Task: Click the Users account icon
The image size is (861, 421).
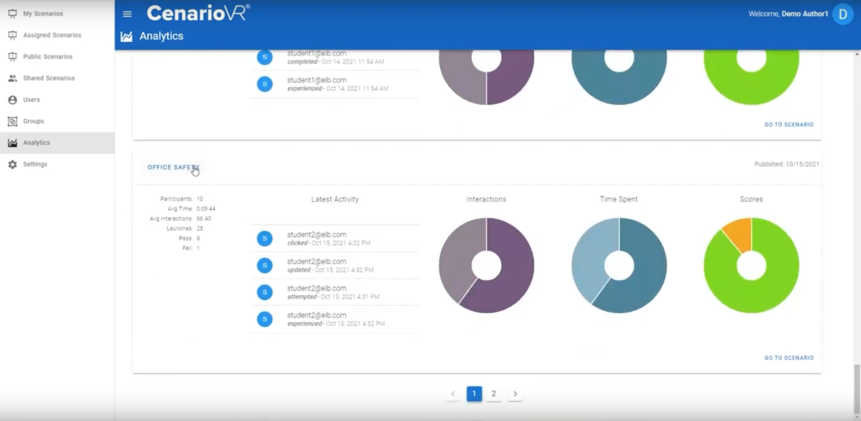Action: coord(13,100)
